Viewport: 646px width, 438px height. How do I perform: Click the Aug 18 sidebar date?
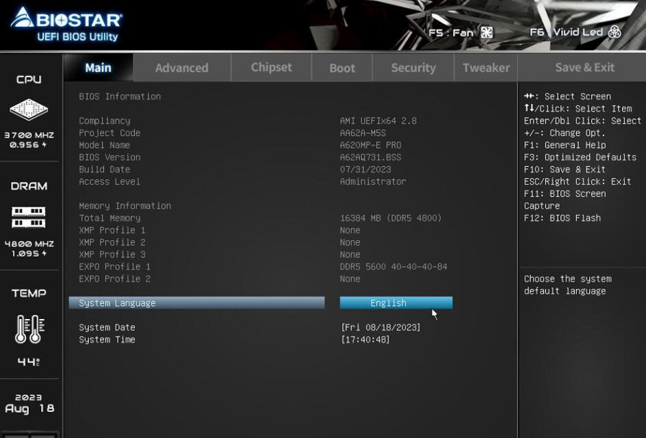[x=29, y=409]
